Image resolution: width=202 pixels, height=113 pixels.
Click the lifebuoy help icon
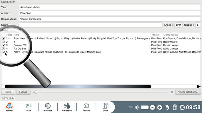(182, 107)
